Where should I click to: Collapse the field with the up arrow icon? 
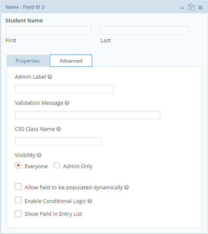(182, 8)
